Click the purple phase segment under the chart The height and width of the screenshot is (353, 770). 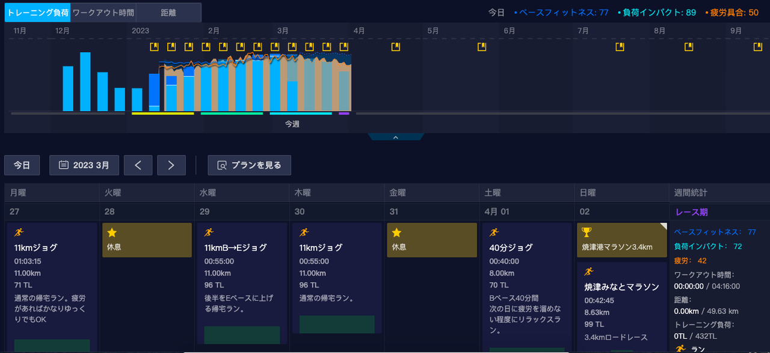tap(343, 113)
